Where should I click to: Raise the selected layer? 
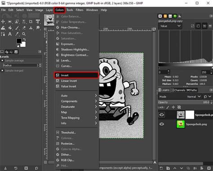click(175, 168)
